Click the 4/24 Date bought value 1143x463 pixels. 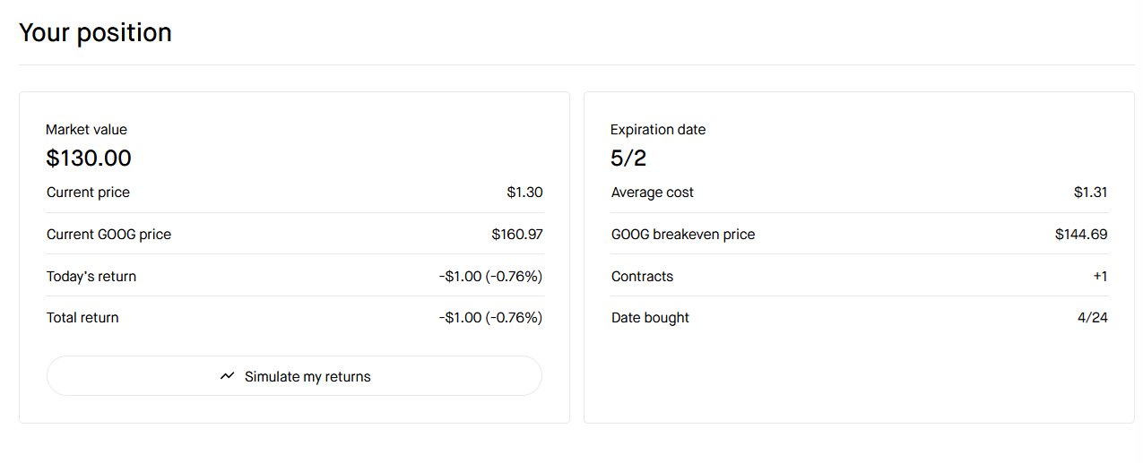click(1093, 318)
